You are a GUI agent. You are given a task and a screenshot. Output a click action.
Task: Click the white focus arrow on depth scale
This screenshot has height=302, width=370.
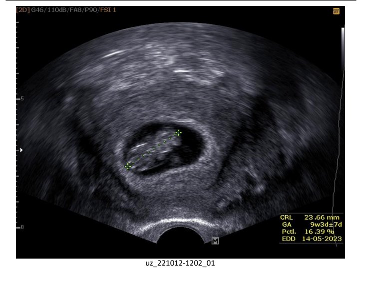coord(20,150)
